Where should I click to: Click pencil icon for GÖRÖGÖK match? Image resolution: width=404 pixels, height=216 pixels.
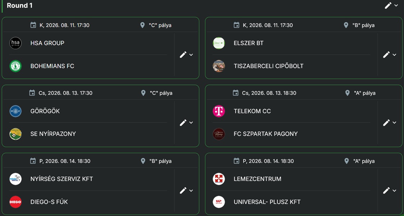pyautogui.click(x=183, y=123)
